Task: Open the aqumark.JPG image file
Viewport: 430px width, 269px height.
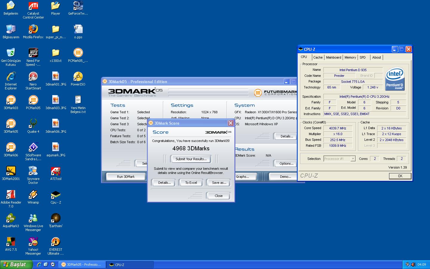Action: (x=56, y=150)
